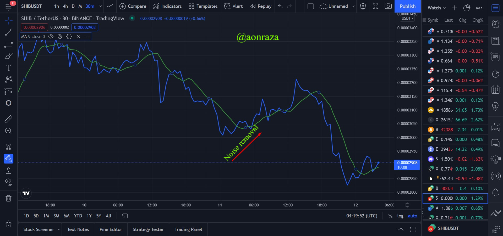Switch to the 4h timeframe

click(x=65, y=6)
